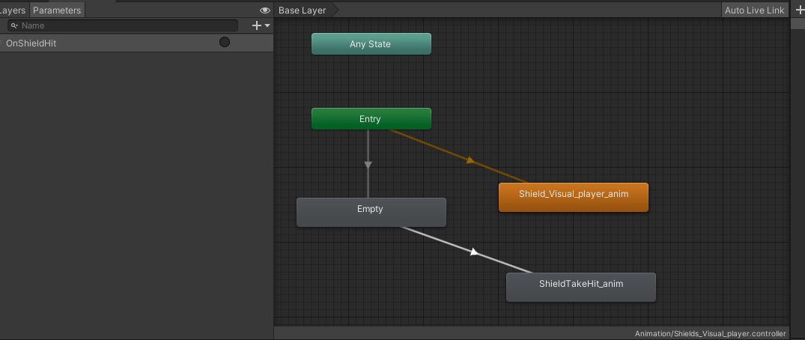
Task: Click the Base Layer breadcrumb
Action: [303, 10]
